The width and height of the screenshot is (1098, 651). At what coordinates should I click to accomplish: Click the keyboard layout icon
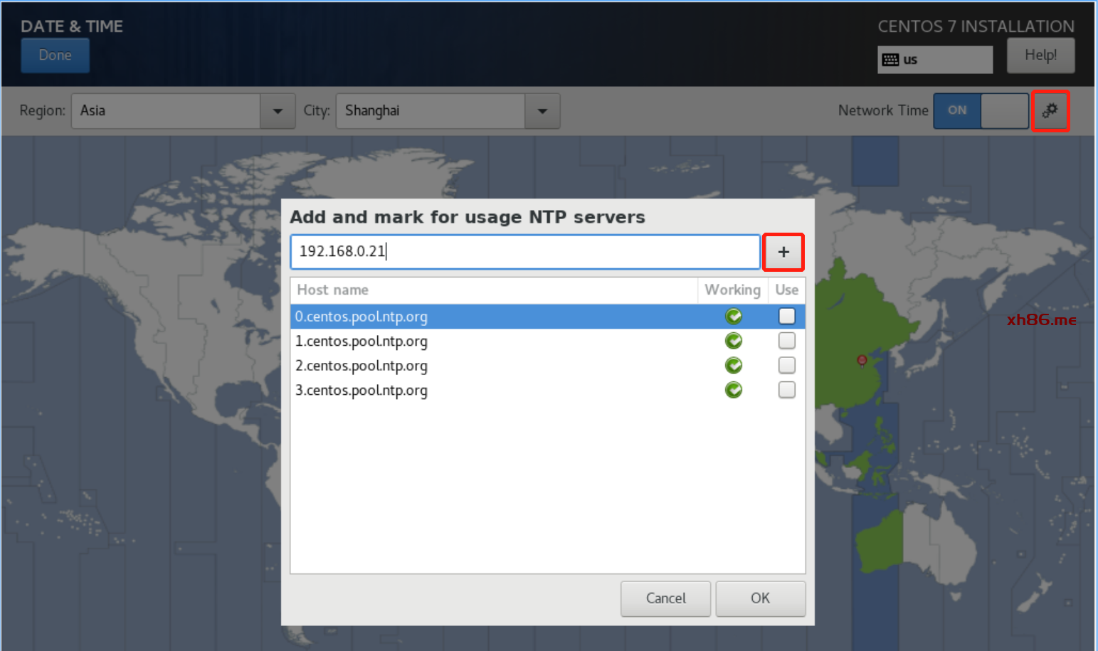click(890, 60)
